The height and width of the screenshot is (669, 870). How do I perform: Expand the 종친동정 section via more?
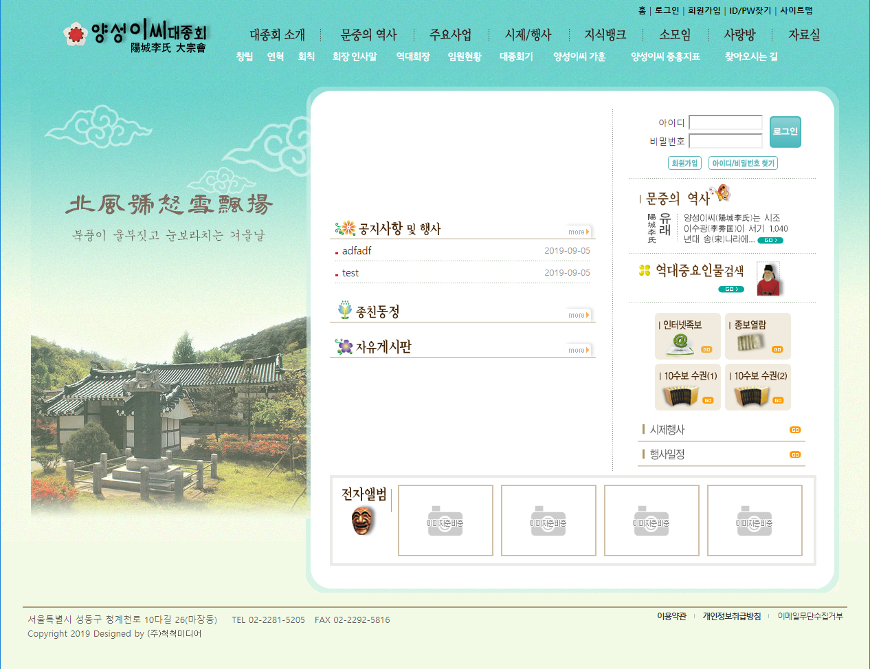(579, 315)
